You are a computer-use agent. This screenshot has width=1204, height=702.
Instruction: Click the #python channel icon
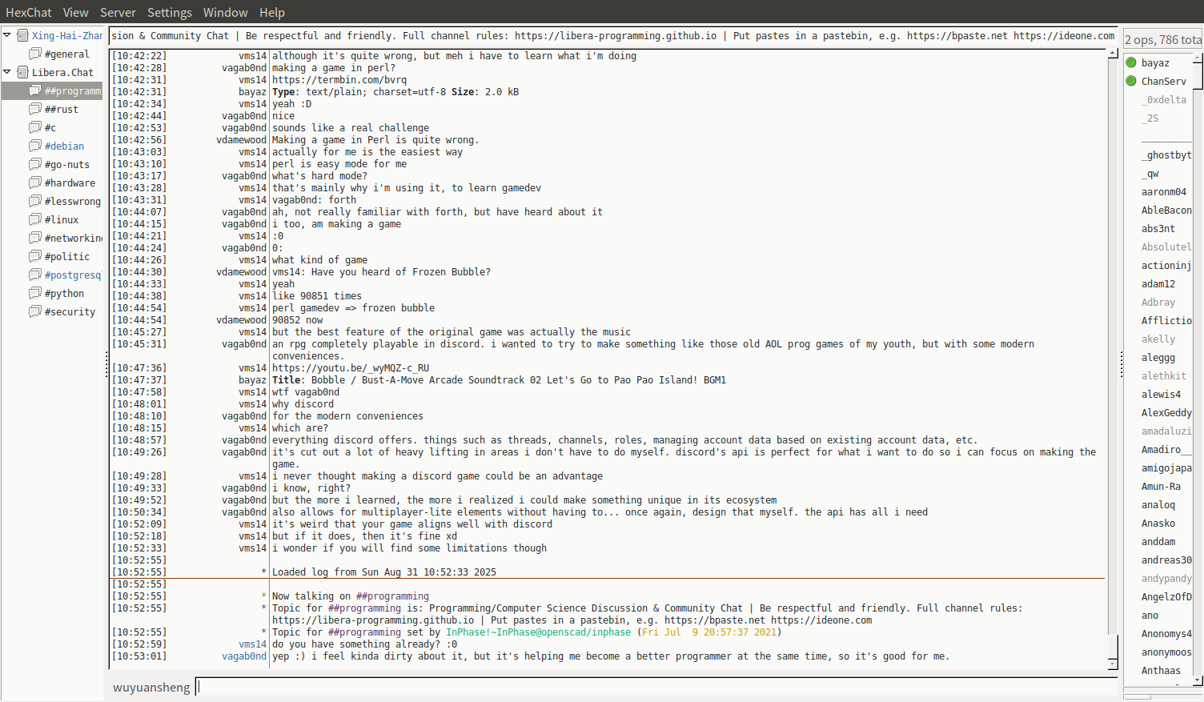pyautogui.click(x=35, y=293)
